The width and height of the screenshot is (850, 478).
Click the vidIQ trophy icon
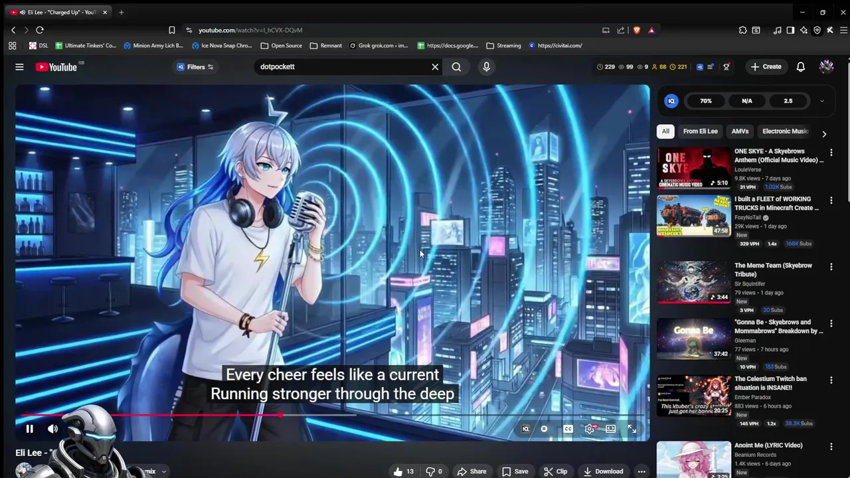[x=726, y=67]
